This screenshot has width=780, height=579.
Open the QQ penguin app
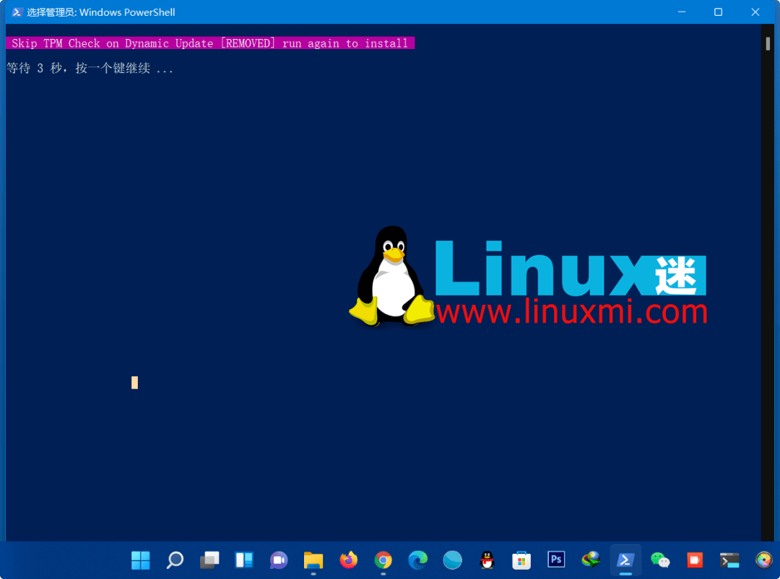487,560
